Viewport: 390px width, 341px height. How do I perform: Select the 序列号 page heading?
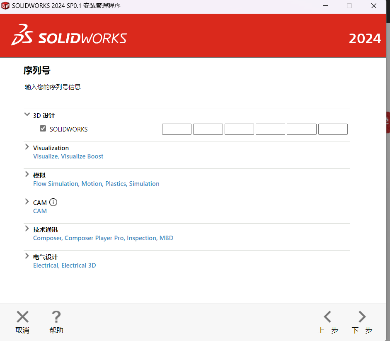point(37,71)
